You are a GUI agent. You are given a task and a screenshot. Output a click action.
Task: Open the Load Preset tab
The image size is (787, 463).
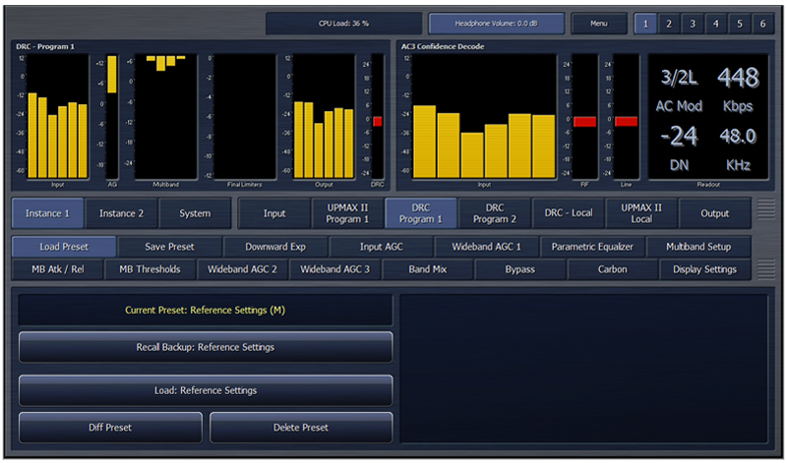point(64,247)
